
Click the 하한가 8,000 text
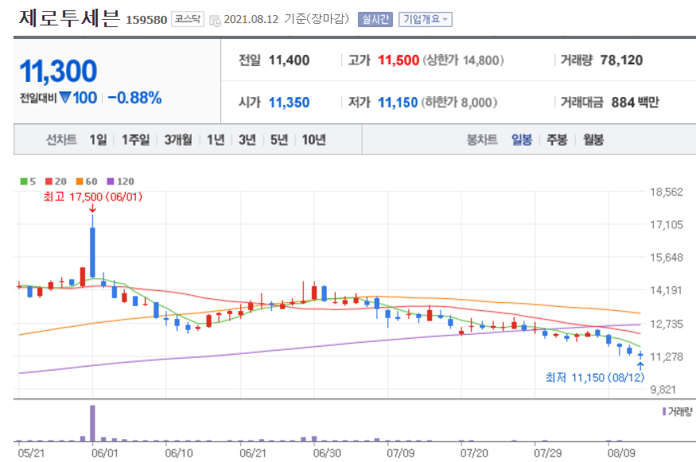[x=459, y=103]
